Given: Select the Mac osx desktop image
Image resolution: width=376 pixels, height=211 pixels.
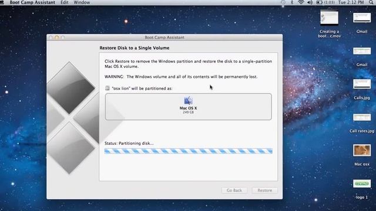Looking at the screenshot, I should tap(362, 155).
